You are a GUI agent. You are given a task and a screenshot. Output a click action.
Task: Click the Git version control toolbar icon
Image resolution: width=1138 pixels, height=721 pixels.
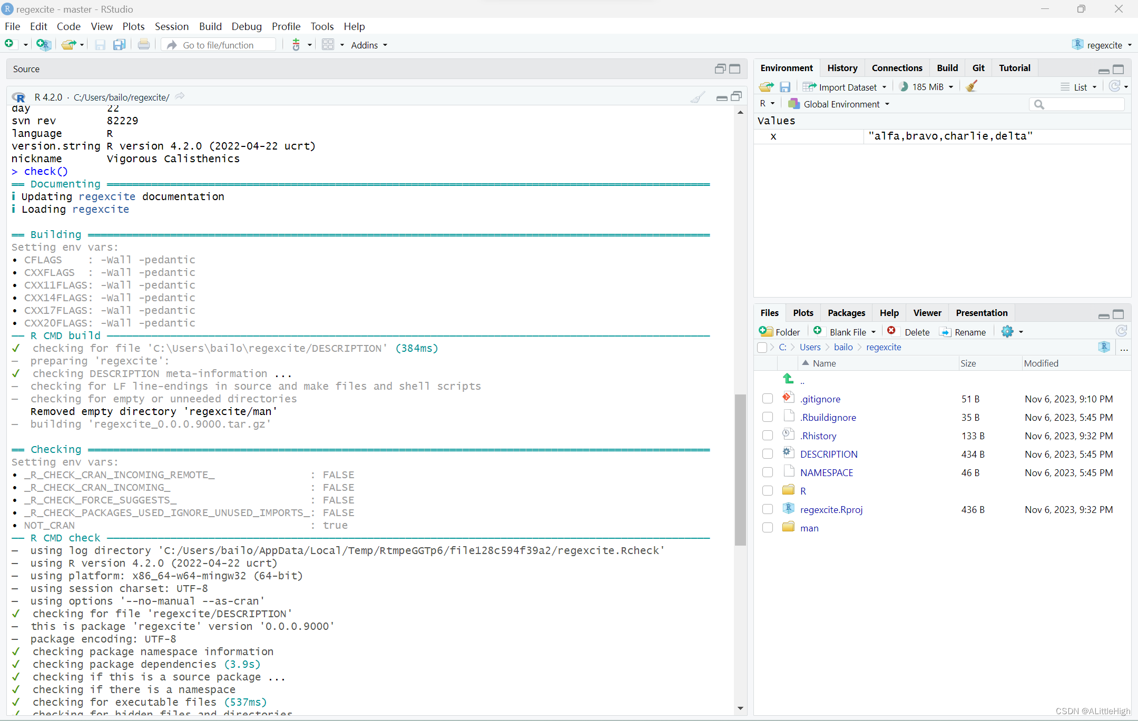coord(296,45)
